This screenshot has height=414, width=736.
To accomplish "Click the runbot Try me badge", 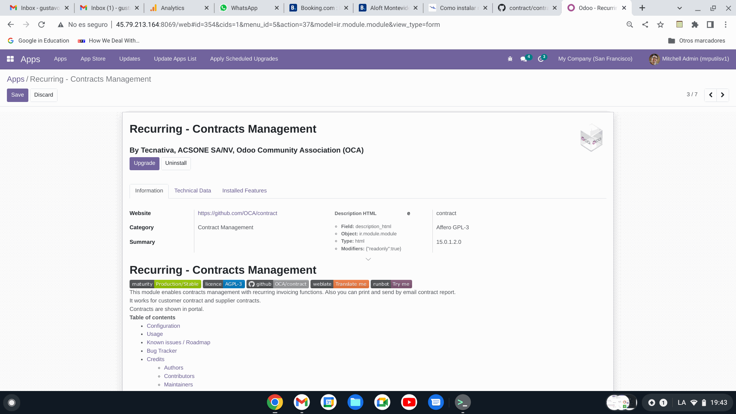I will (391, 284).
